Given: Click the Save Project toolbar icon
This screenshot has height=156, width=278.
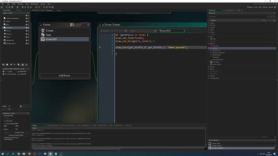Looking at the screenshot, I should click(12, 7).
